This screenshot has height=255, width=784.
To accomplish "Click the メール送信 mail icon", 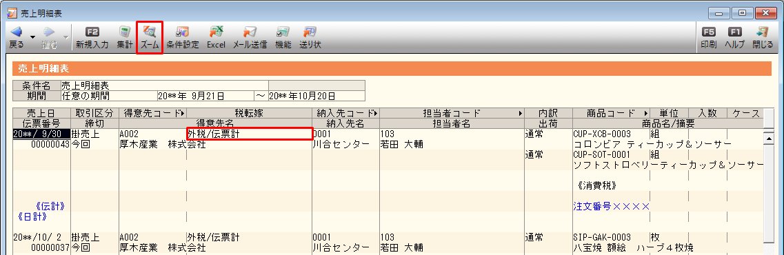I will (x=250, y=32).
